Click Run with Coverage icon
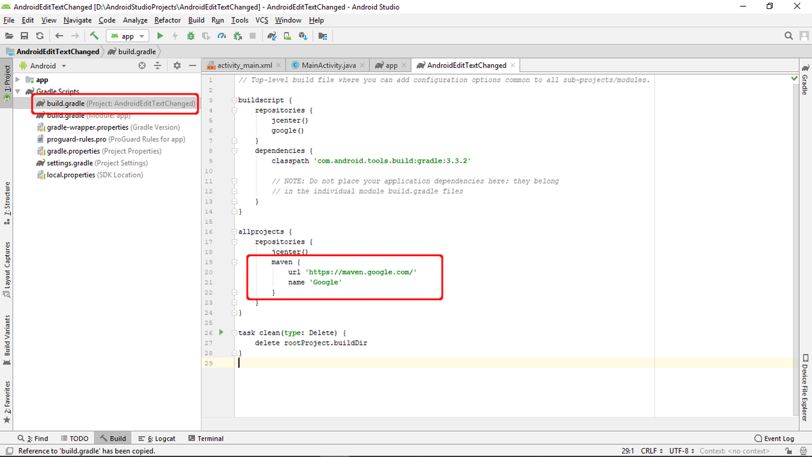 (x=206, y=36)
